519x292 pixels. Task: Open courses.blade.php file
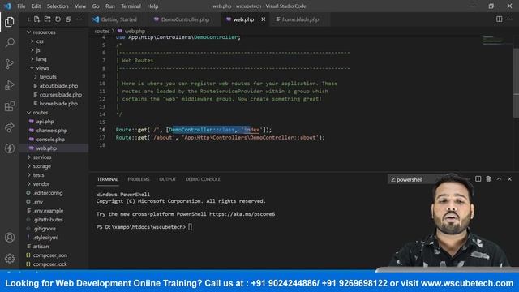61,95
